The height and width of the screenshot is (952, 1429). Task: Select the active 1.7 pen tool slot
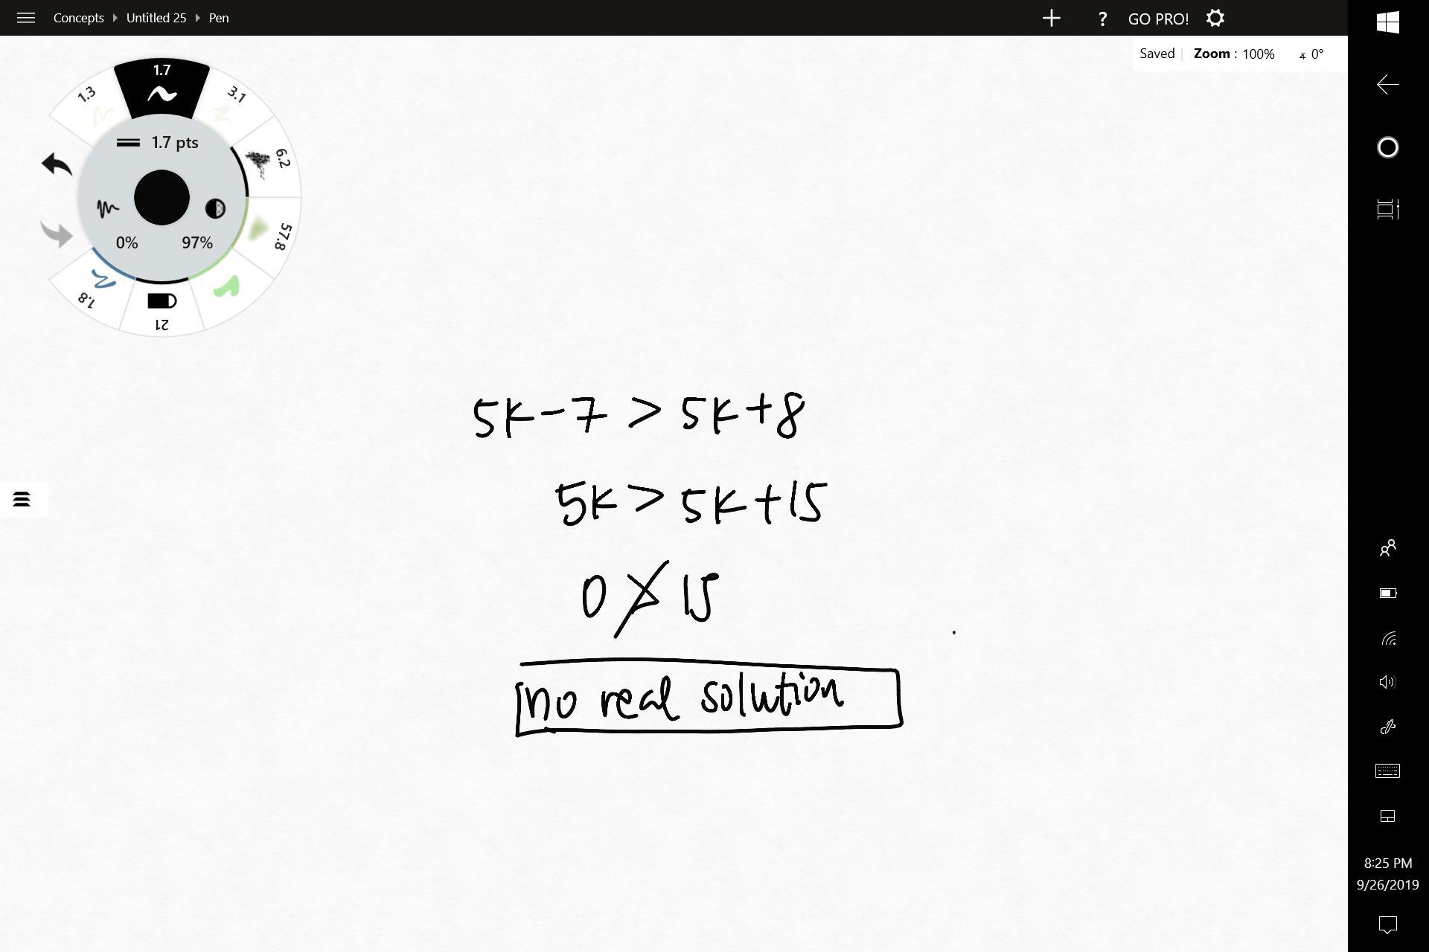tap(162, 88)
